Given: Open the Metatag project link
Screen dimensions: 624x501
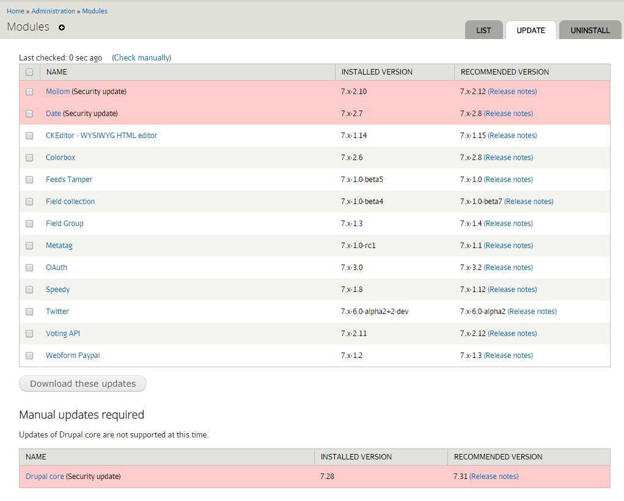Looking at the screenshot, I should 59,246.
